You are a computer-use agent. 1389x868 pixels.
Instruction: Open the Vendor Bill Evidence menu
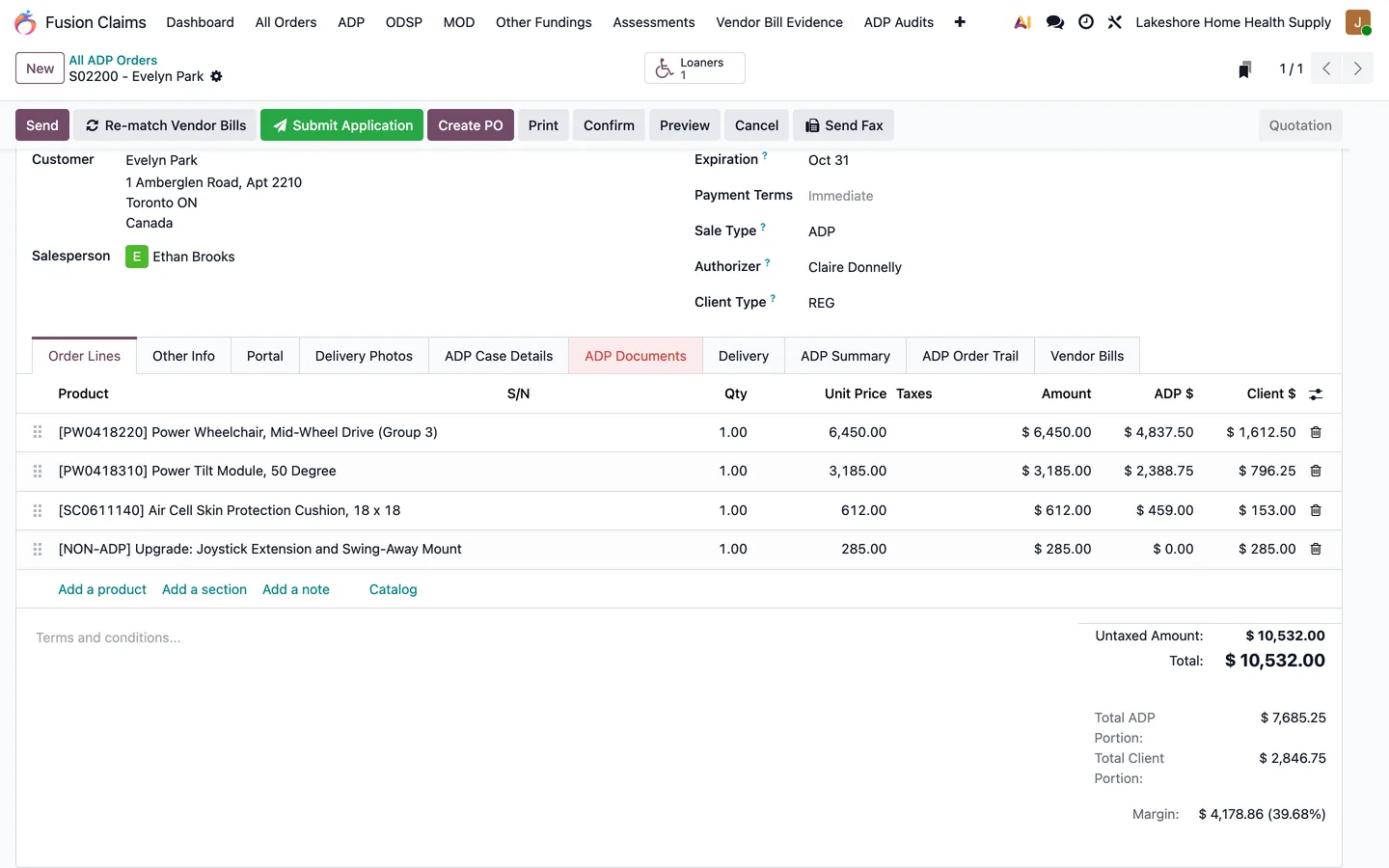[779, 22]
